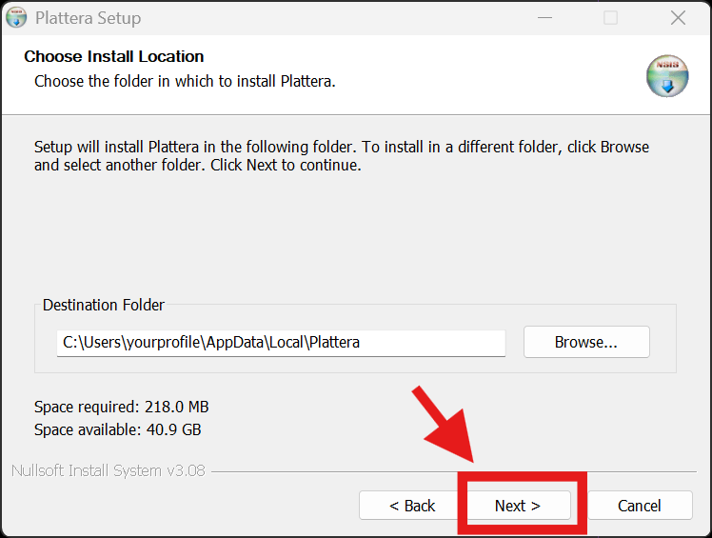The height and width of the screenshot is (538, 712).
Task: Open the Browse folder dialog
Action: (x=586, y=342)
